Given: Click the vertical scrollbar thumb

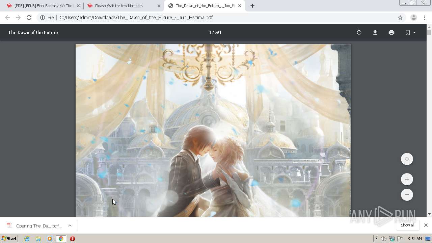Looking at the screenshot, I should [x=429, y=32].
